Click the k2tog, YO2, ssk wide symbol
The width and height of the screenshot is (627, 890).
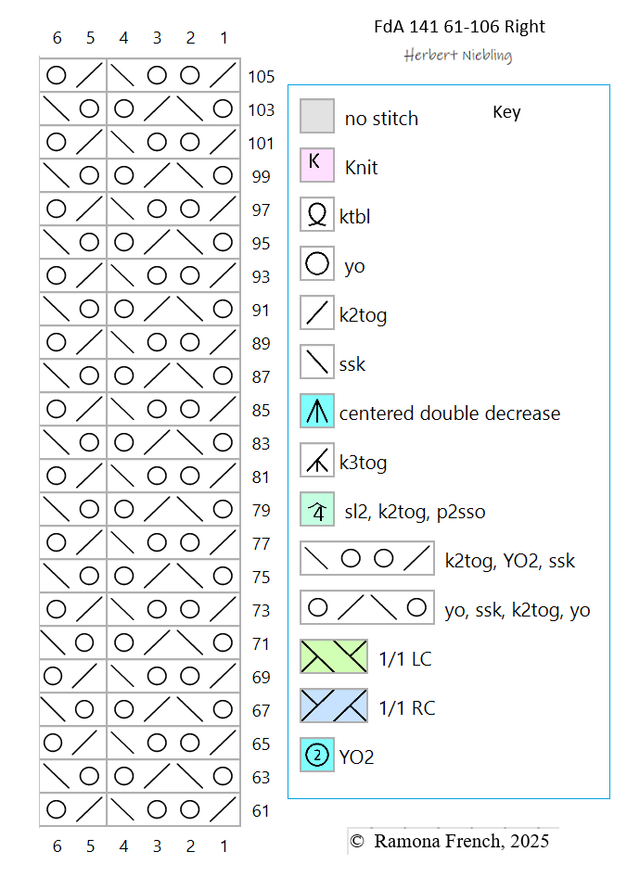click(x=367, y=559)
